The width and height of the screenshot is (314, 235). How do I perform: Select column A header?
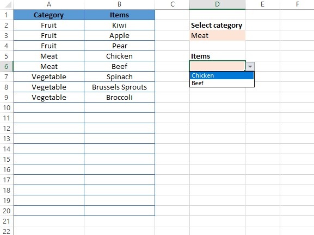tap(48, 4)
